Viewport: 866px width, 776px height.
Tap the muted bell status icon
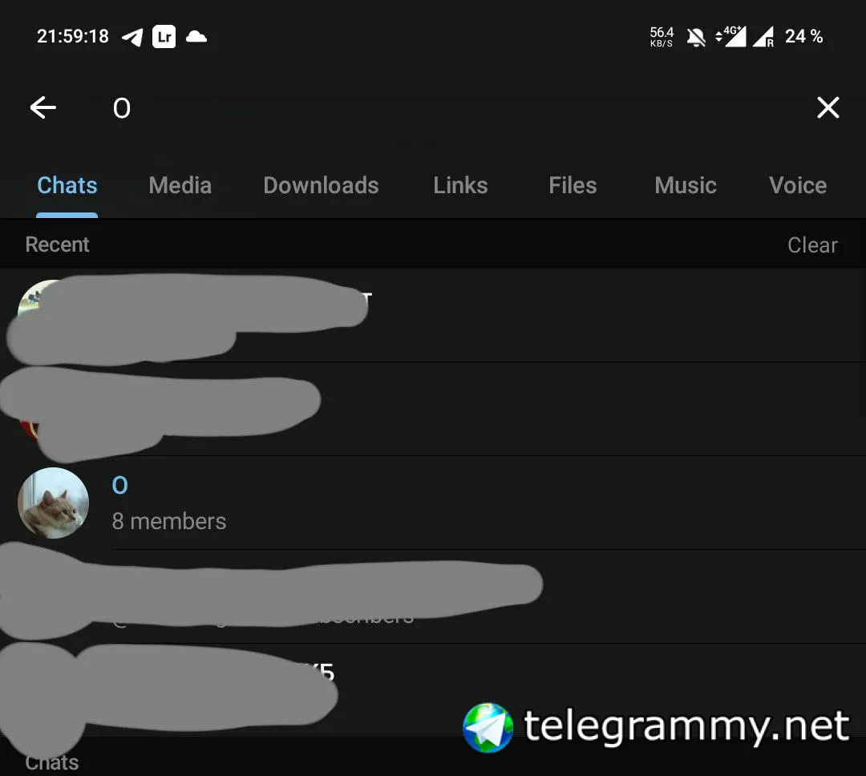[696, 37]
